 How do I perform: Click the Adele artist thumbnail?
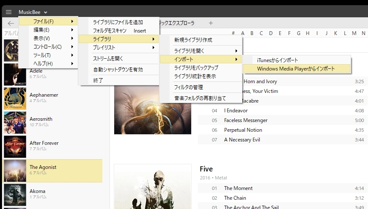pyautogui.click(x=15, y=74)
